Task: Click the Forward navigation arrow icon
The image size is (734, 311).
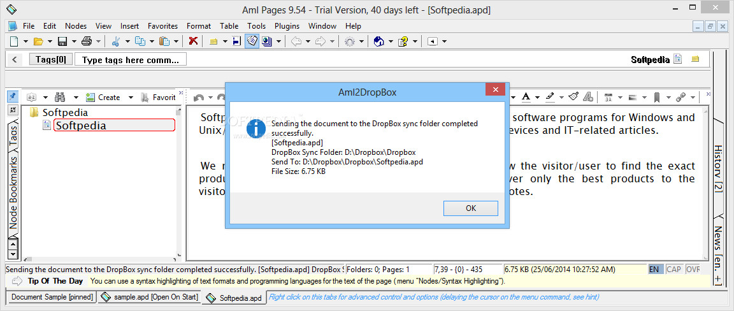Action: coord(320,41)
